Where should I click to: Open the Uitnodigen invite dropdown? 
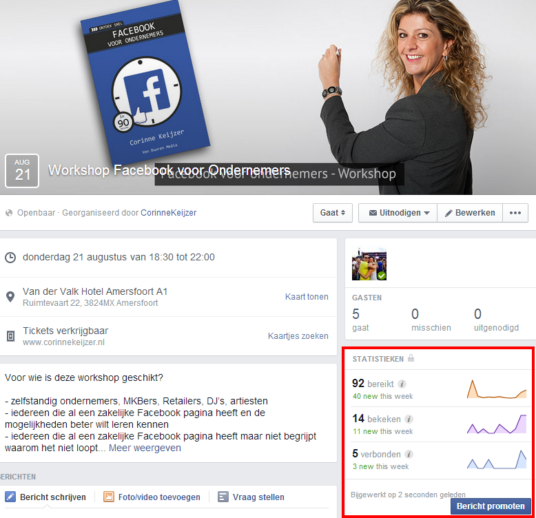(x=398, y=213)
